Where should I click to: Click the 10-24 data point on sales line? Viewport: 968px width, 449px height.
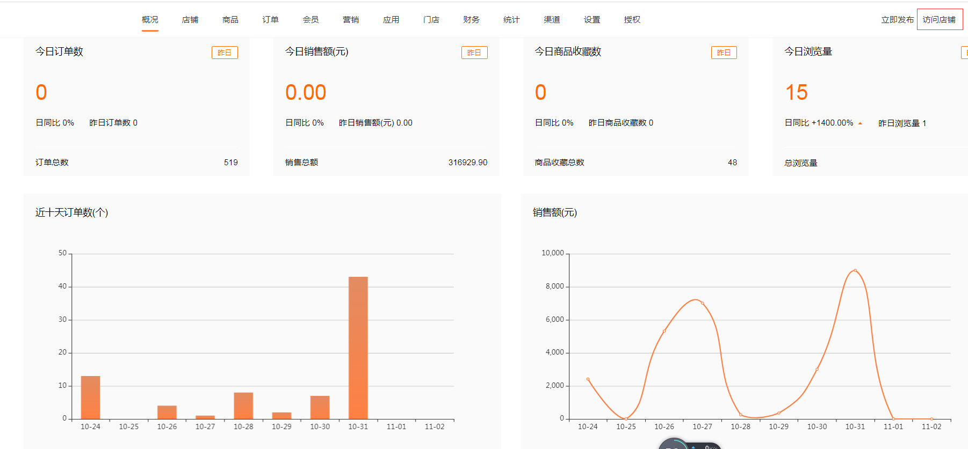[588, 379]
